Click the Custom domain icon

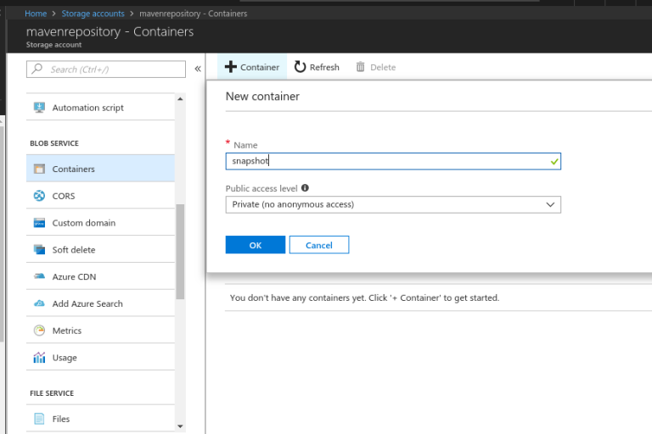pos(40,223)
